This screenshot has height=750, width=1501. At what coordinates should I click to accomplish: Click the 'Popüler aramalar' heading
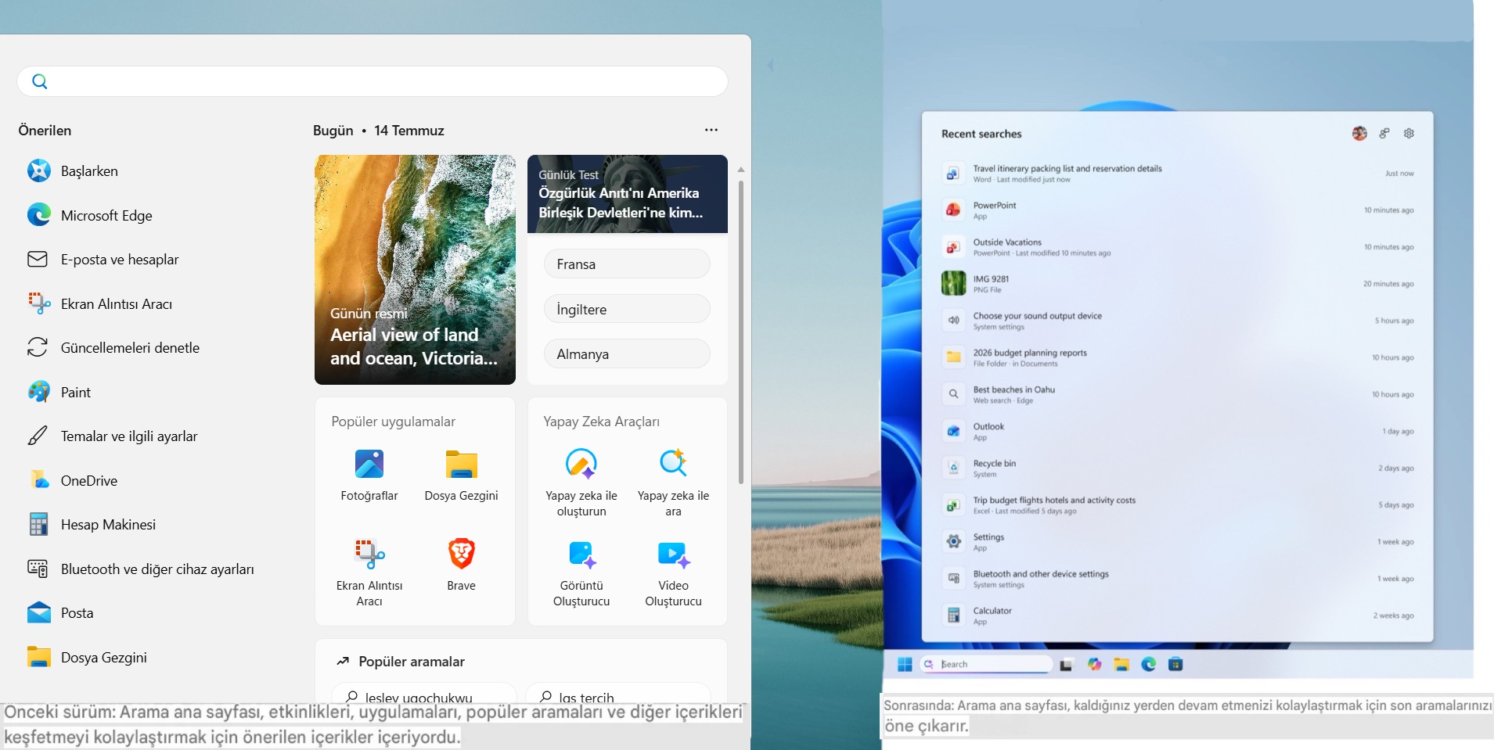pyautogui.click(x=411, y=661)
